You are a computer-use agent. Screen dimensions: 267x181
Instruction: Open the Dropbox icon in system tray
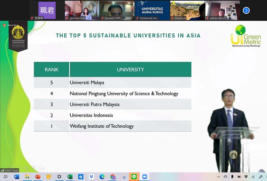coord(246,177)
